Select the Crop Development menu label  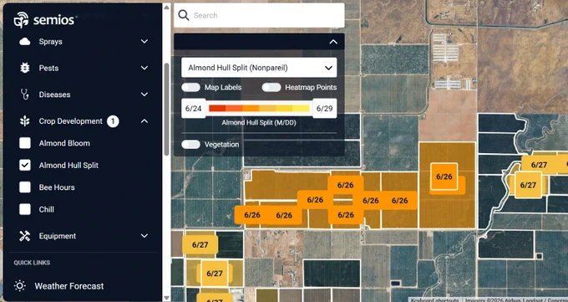[71, 121]
